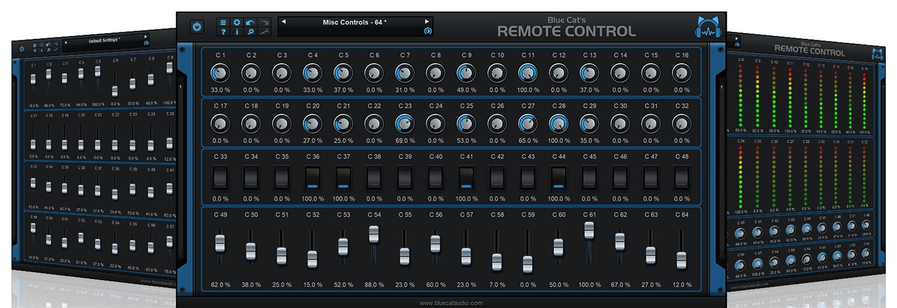897x308 pixels.
Task: Click the C 6 fader in left window
Action: point(115,91)
